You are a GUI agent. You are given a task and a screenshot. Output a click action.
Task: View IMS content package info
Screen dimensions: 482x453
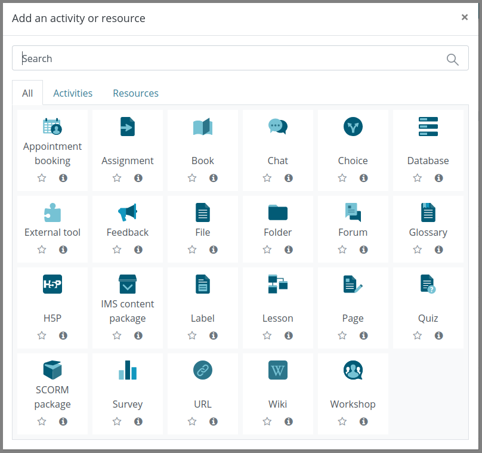(x=138, y=335)
